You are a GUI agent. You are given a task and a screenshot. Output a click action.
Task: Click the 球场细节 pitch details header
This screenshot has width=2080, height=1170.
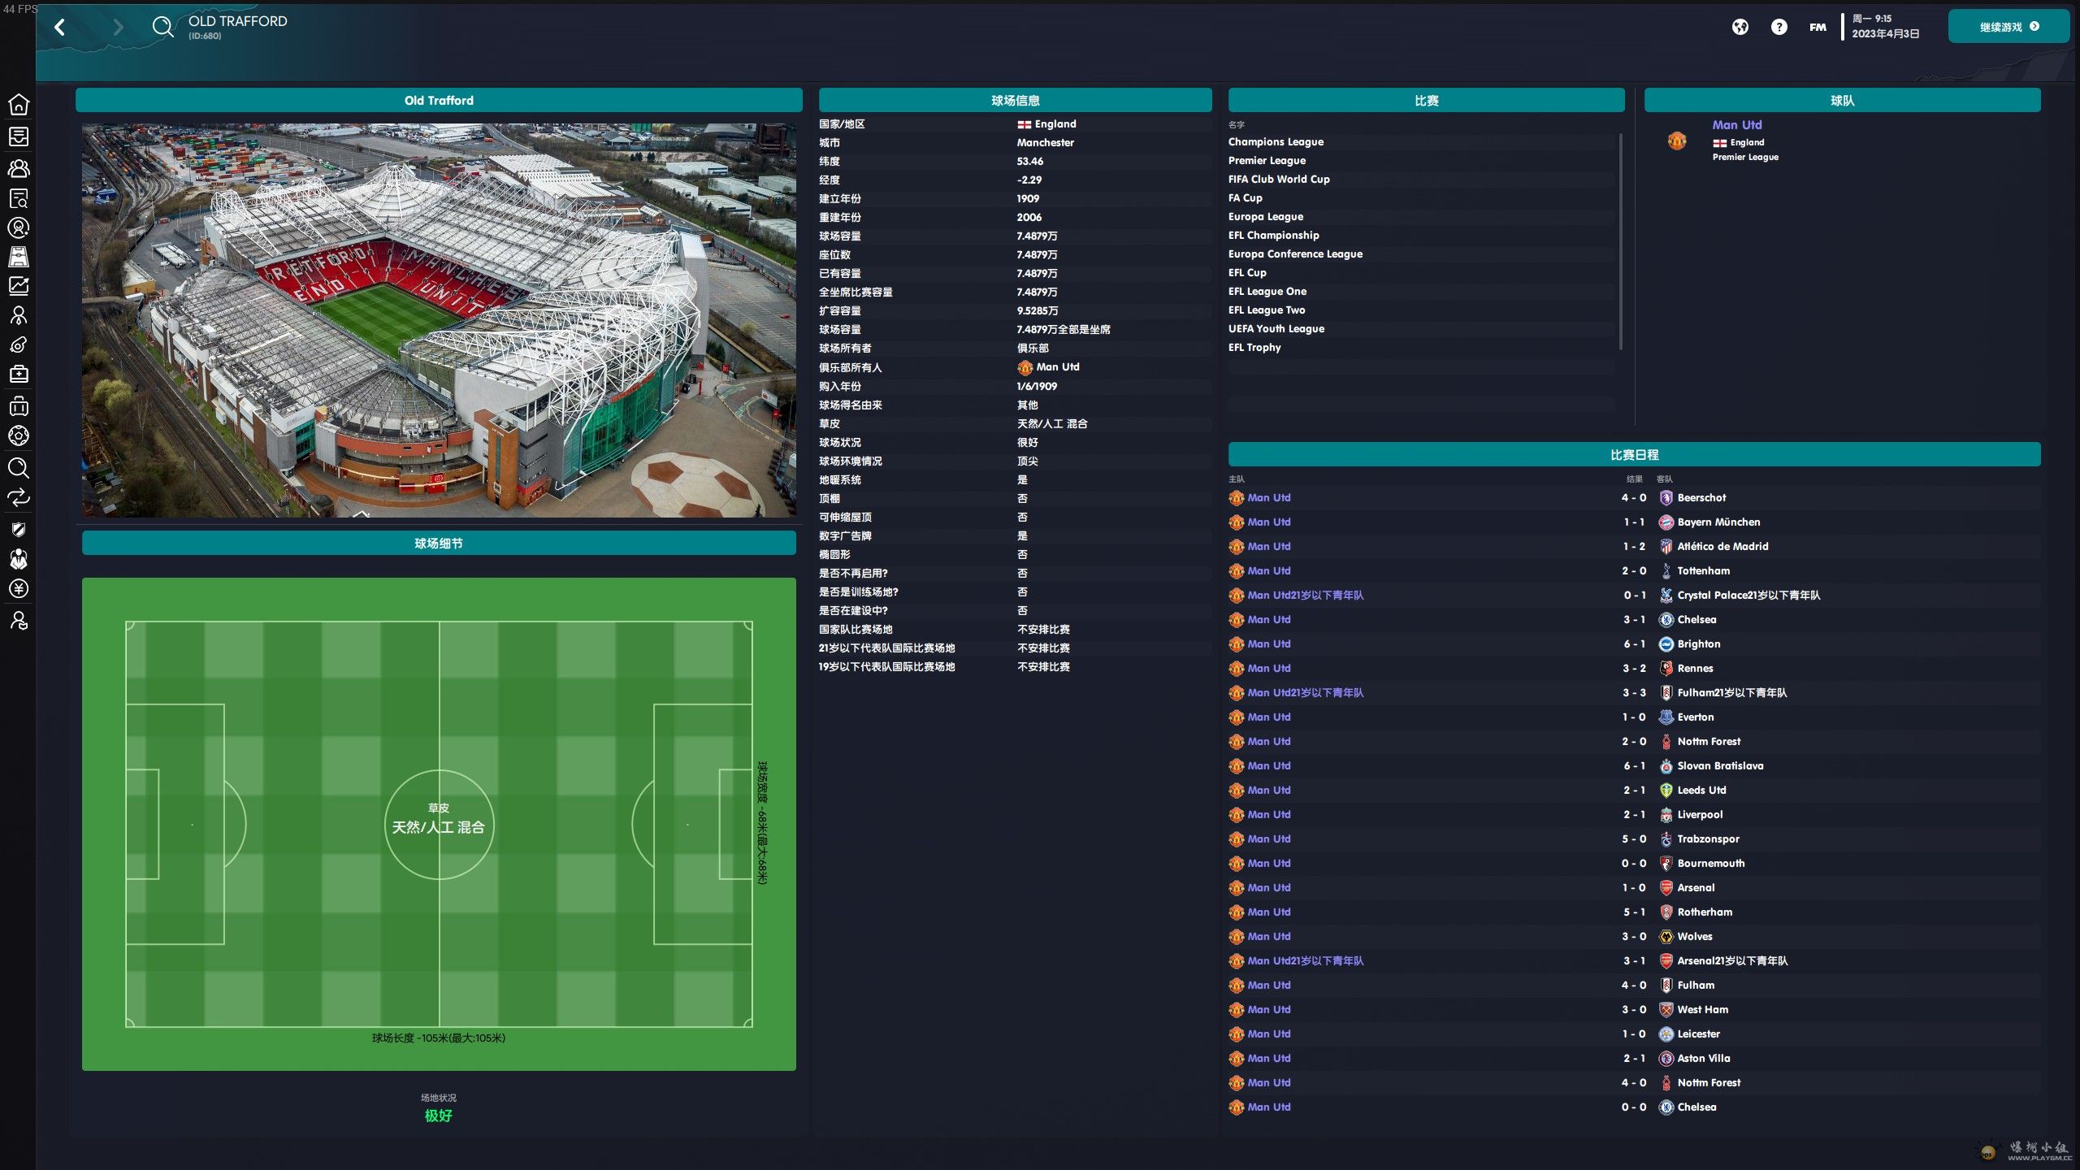click(439, 543)
